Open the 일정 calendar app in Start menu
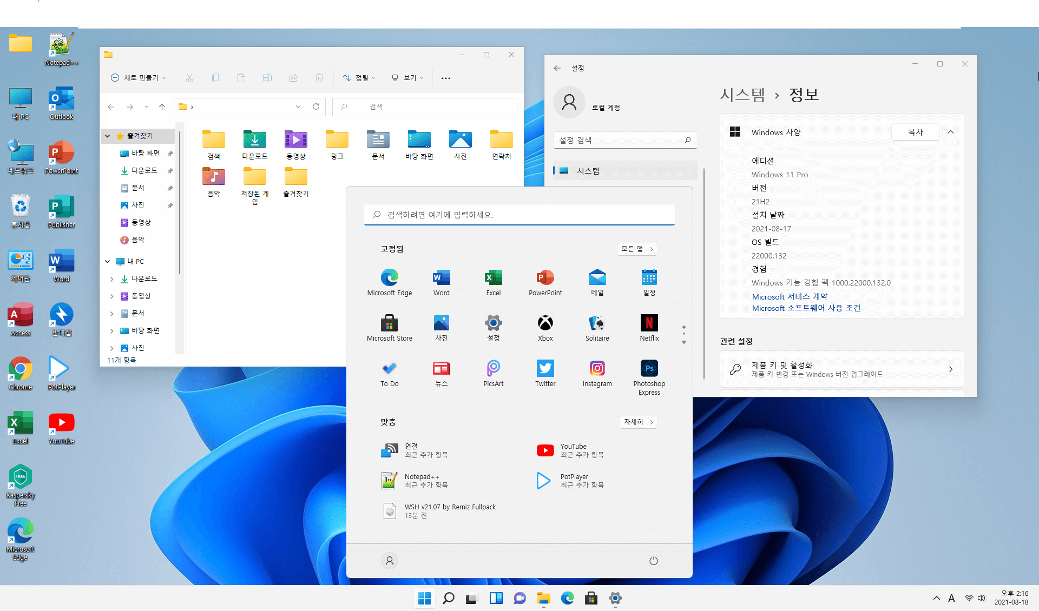The image size is (1039, 611). [649, 283]
